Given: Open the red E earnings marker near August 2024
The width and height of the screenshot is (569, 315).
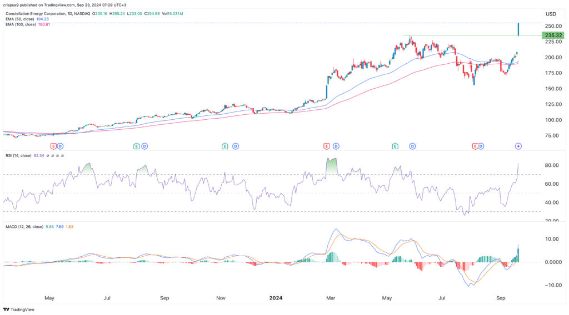Looking at the screenshot, I should [x=475, y=146].
